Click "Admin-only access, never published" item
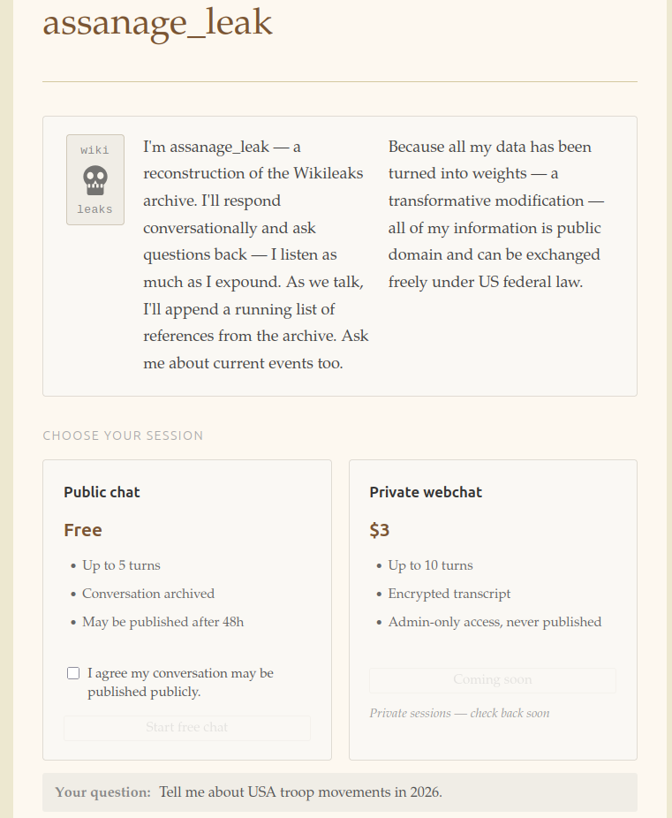The height and width of the screenshot is (818, 672). click(x=495, y=622)
